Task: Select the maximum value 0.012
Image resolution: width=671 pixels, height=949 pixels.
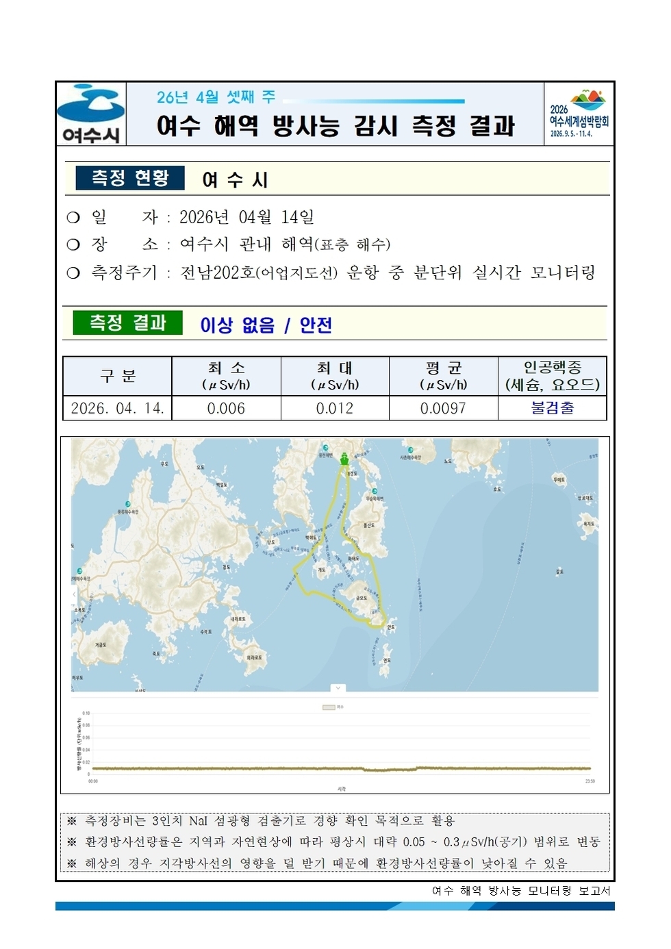Action: point(335,408)
